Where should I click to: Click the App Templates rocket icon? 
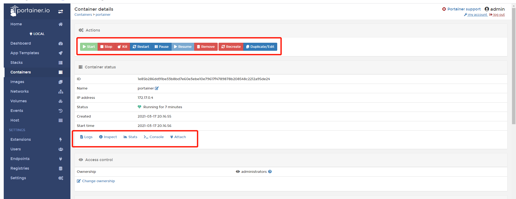click(61, 53)
